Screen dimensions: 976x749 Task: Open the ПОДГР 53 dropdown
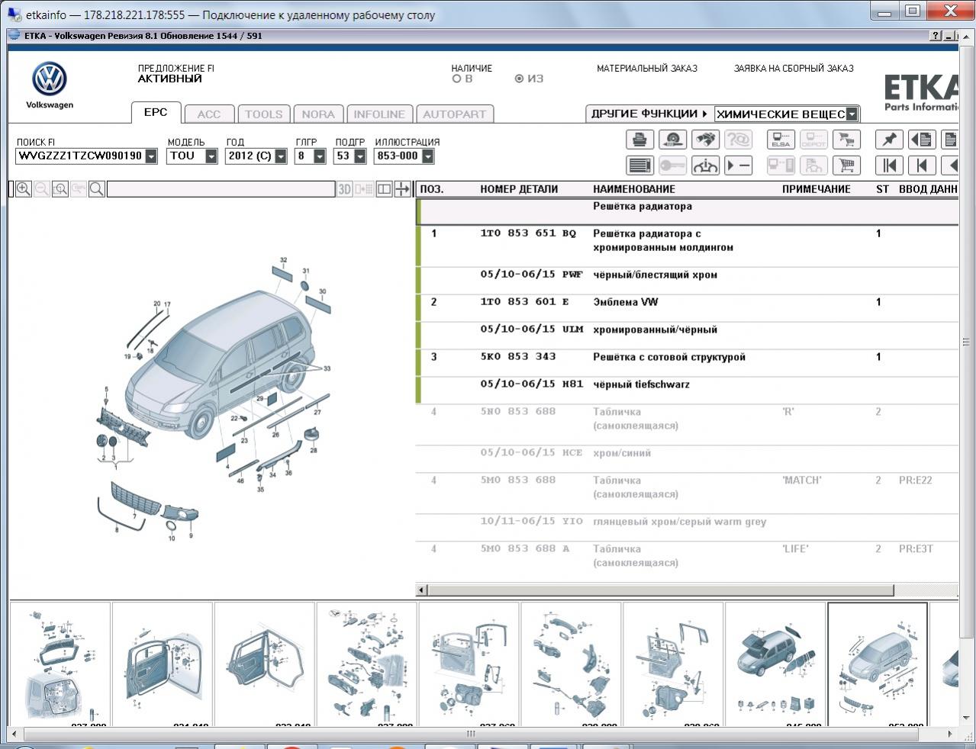coord(360,156)
